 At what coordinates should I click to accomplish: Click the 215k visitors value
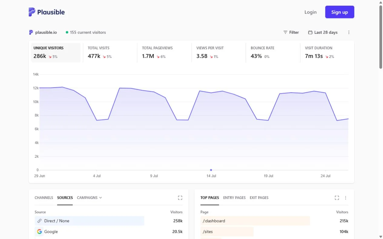click(344, 221)
